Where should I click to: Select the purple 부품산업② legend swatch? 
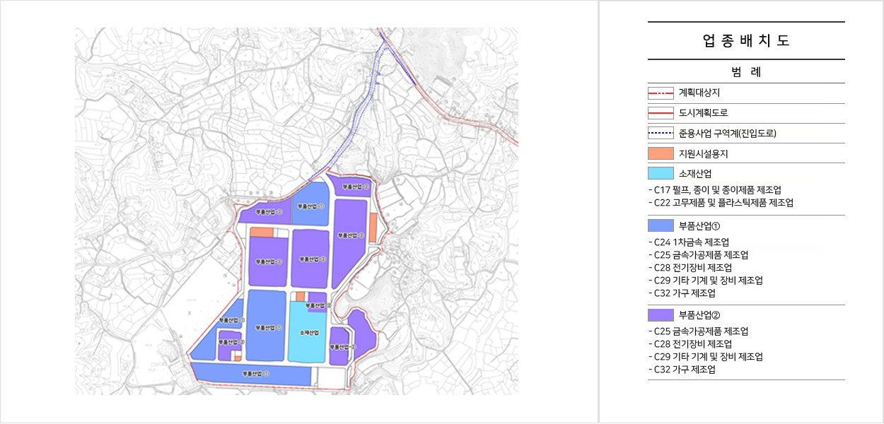coord(661,315)
